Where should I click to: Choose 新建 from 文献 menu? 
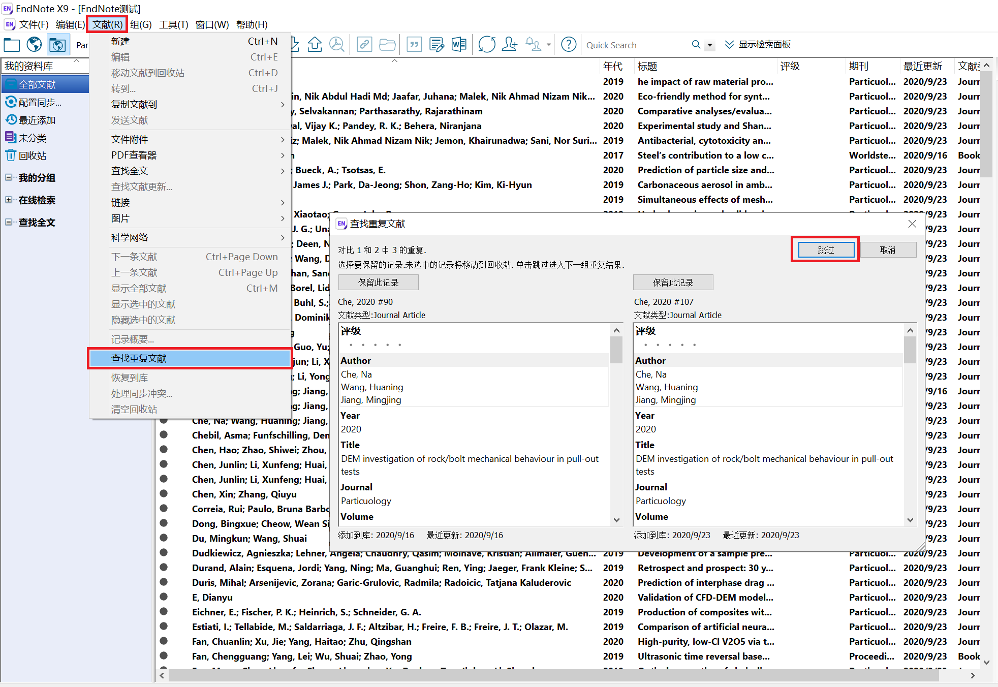coord(190,42)
